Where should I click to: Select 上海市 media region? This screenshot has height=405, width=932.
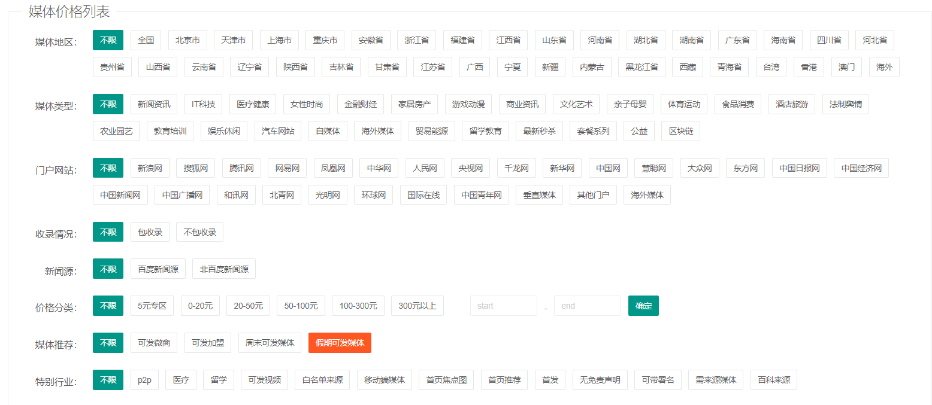pos(279,40)
